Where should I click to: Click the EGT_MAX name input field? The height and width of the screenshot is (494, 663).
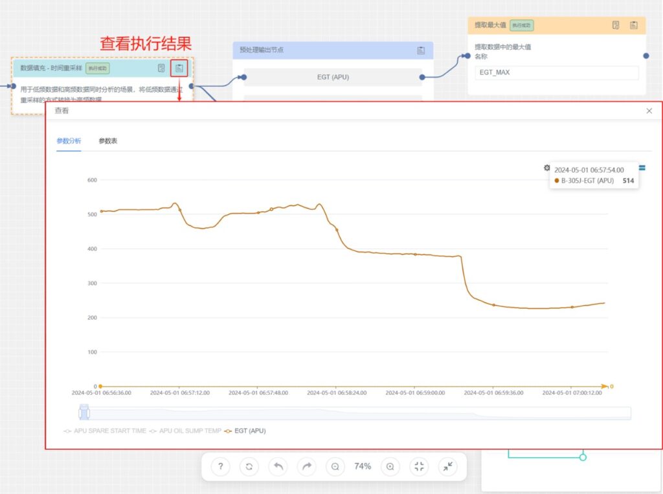point(557,73)
